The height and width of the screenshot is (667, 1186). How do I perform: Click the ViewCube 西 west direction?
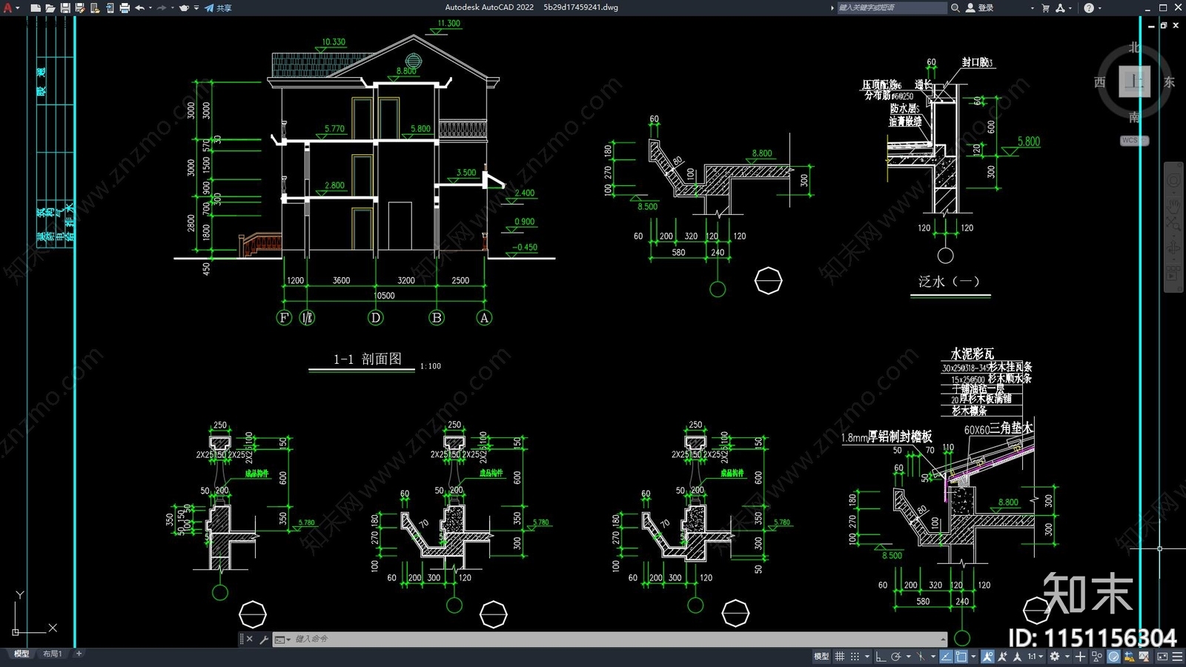pos(1100,82)
